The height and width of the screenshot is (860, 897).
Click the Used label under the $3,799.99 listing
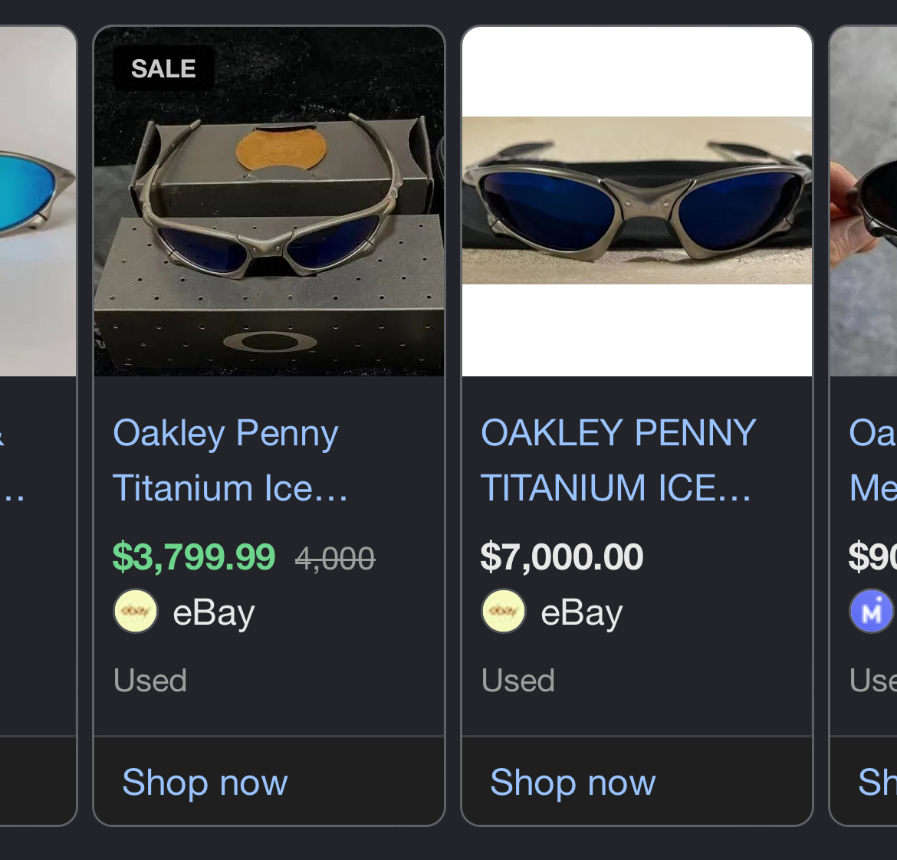click(150, 681)
